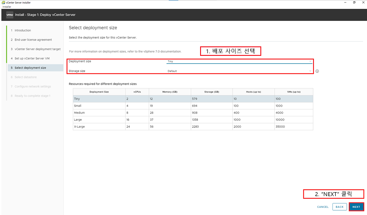This screenshot has height=215, width=367.
Task: Click the Hosts (up to) column header
Action: click(253, 92)
